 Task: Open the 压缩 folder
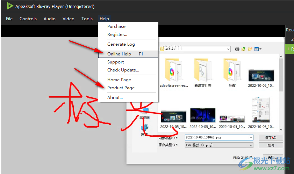click(232, 73)
